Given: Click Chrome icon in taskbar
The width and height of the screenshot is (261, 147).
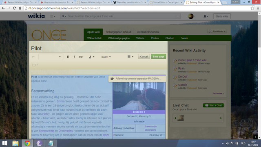Looking at the screenshot, I should [x=27, y=143].
